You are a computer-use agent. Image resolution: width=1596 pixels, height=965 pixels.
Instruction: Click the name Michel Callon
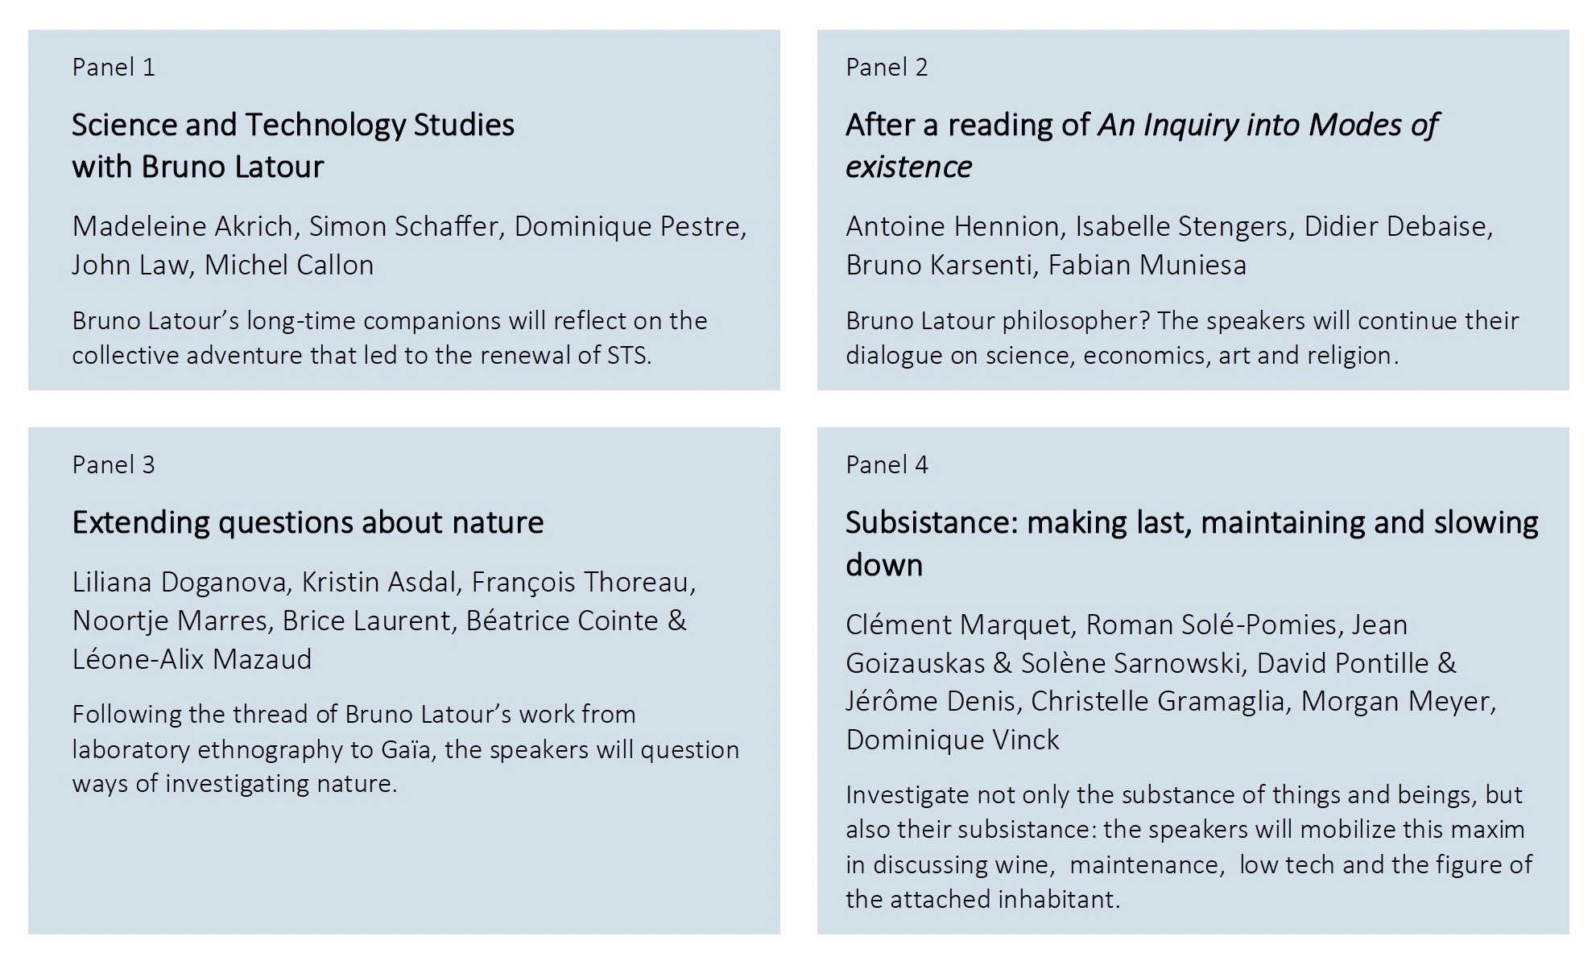pyautogui.click(x=289, y=265)
